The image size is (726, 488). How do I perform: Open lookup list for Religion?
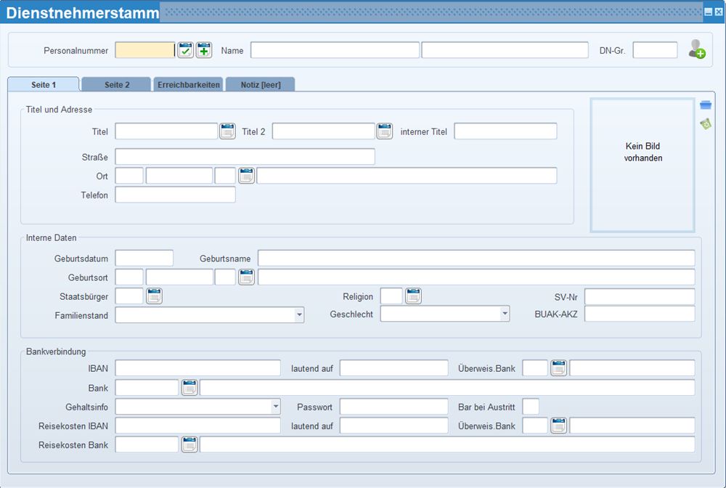(413, 296)
